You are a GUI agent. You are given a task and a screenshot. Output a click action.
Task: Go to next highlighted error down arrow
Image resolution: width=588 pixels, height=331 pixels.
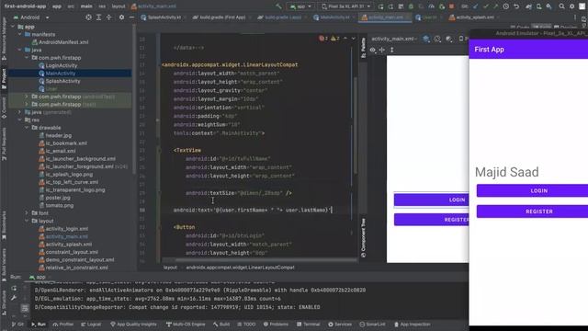353,39
